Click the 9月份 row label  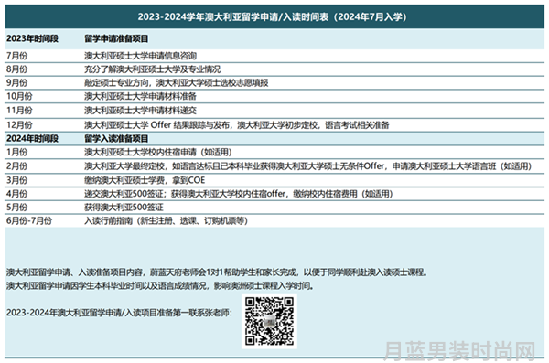pyautogui.click(x=16, y=82)
